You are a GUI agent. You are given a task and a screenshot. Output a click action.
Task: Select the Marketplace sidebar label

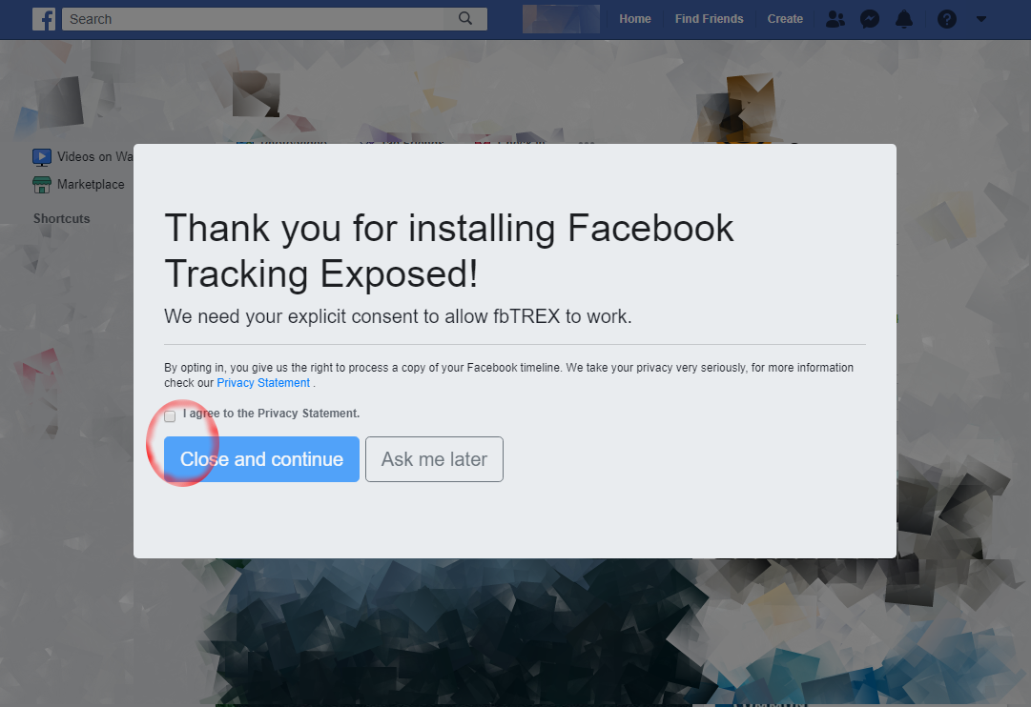pos(91,185)
